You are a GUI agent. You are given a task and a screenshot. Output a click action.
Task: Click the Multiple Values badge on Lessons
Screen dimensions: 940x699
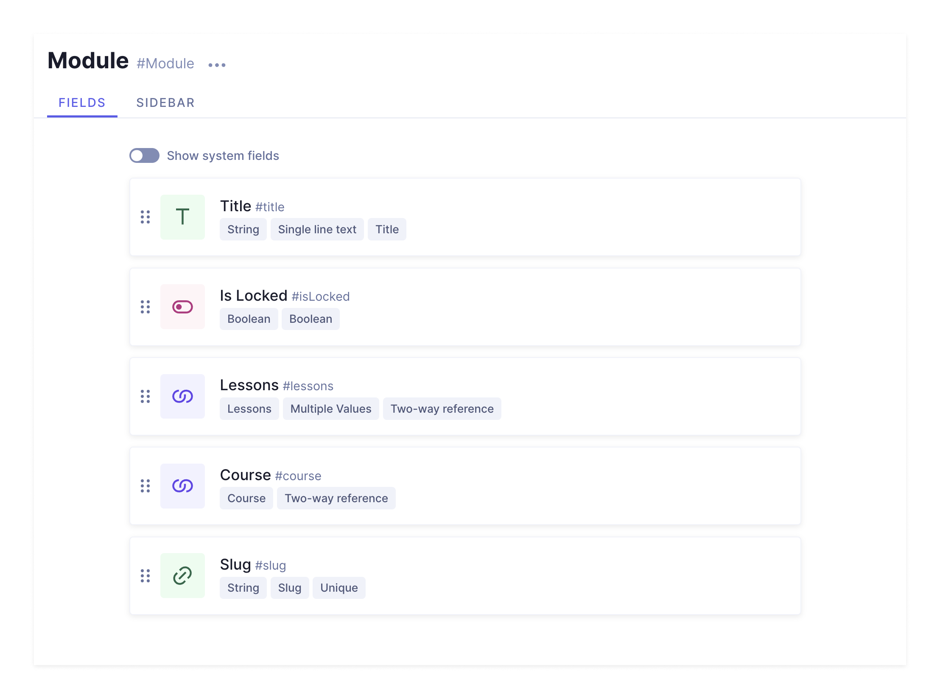coord(330,408)
